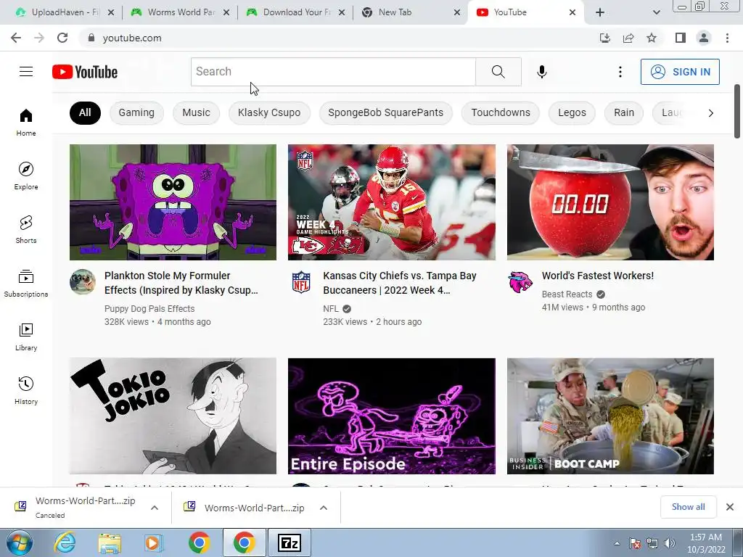
Task: Open Library in sidebar
Action: pos(26,337)
